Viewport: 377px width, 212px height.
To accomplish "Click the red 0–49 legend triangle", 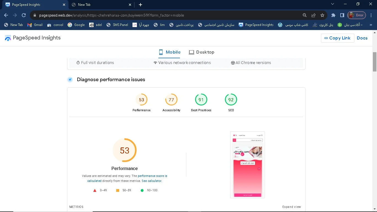I will click(95, 190).
